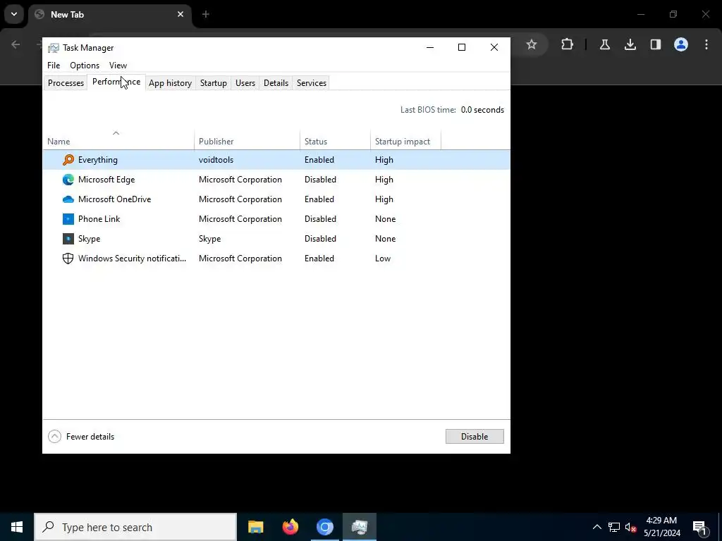722x541 pixels.
Task: Switch to the Performance tab
Action: coord(116,82)
